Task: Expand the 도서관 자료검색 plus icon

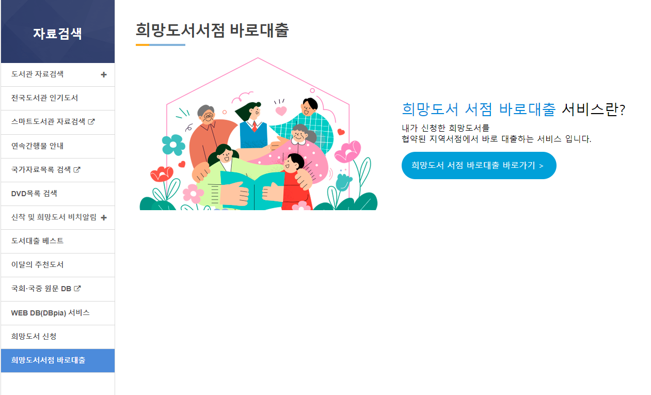Action: click(x=104, y=75)
